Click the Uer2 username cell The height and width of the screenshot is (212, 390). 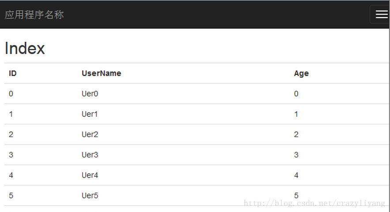click(90, 134)
